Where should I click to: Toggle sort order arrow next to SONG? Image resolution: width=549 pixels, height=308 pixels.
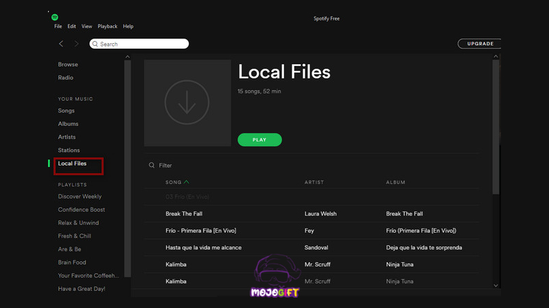tap(186, 182)
